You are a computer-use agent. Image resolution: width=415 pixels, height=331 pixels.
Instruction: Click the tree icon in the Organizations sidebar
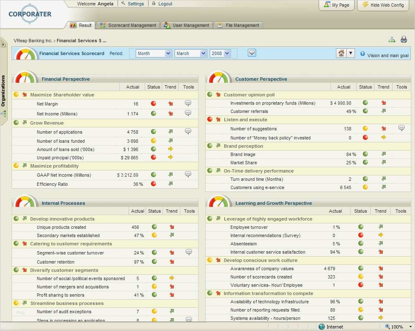3,113
